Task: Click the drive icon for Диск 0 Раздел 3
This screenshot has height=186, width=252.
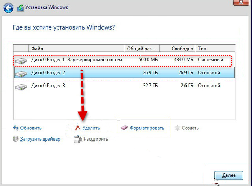Action: coord(21,87)
